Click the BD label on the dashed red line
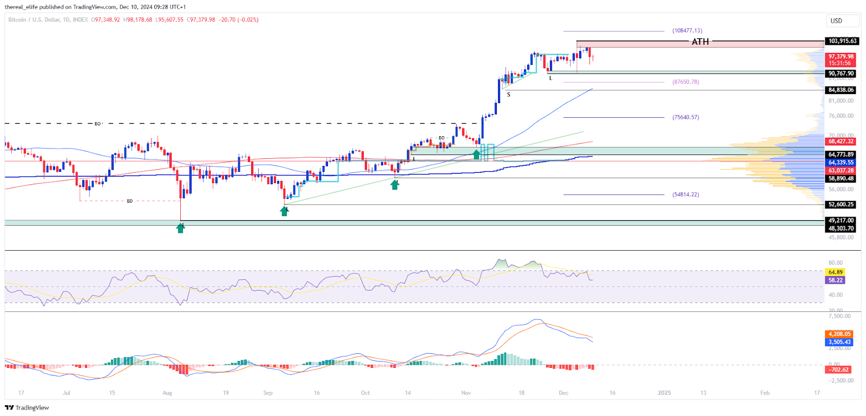 129,201
